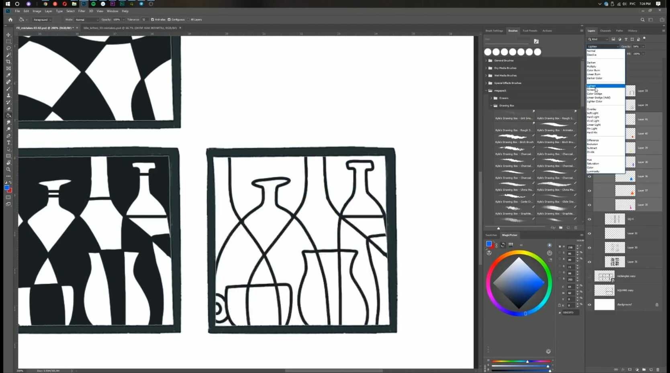Select the Move tool
The image size is (670, 373).
pyautogui.click(x=8, y=35)
